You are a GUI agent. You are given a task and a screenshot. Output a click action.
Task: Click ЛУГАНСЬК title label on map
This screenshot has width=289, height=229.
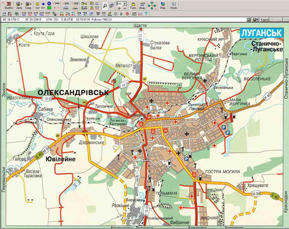point(262,33)
